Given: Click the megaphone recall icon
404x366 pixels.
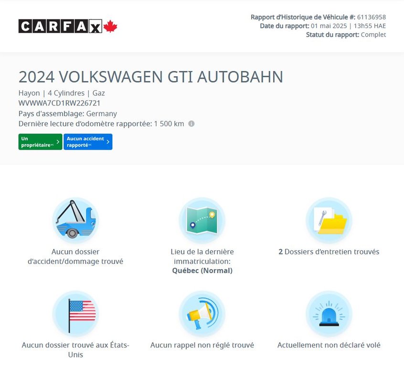Looking at the screenshot, I should 202,314.
